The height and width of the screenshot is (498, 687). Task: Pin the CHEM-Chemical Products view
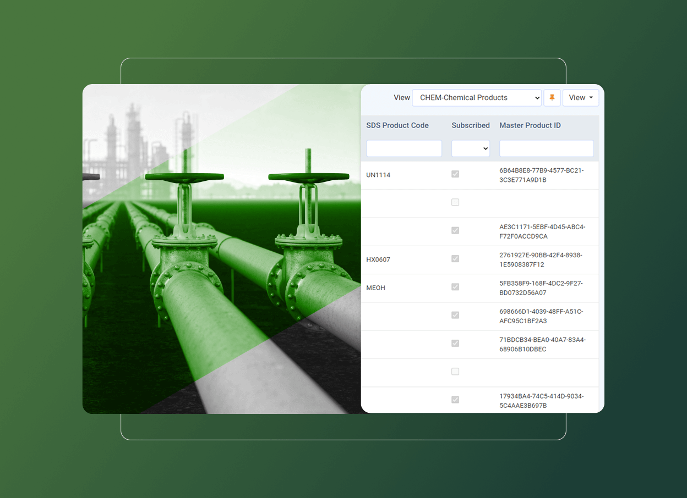(x=552, y=97)
